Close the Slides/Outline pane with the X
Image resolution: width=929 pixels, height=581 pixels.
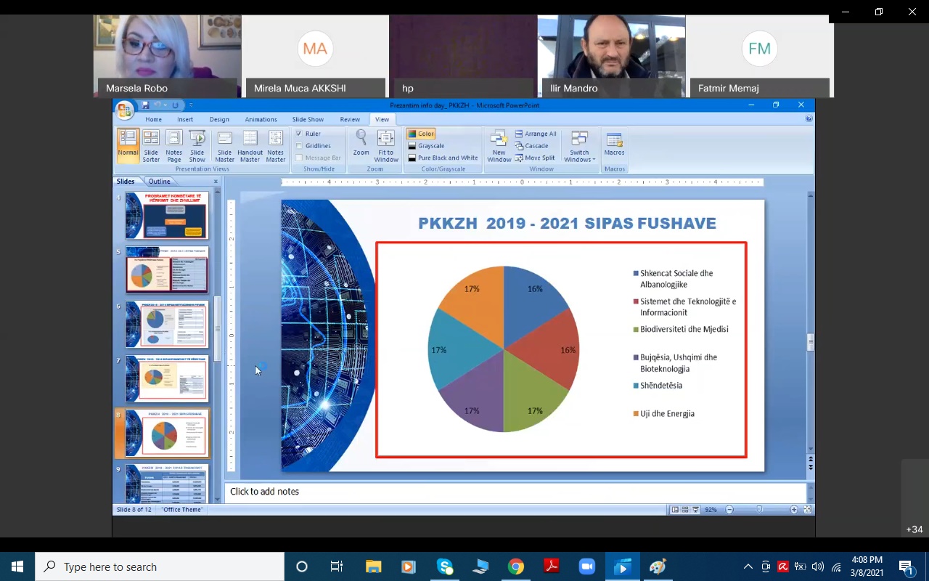click(x=216, y=182)
